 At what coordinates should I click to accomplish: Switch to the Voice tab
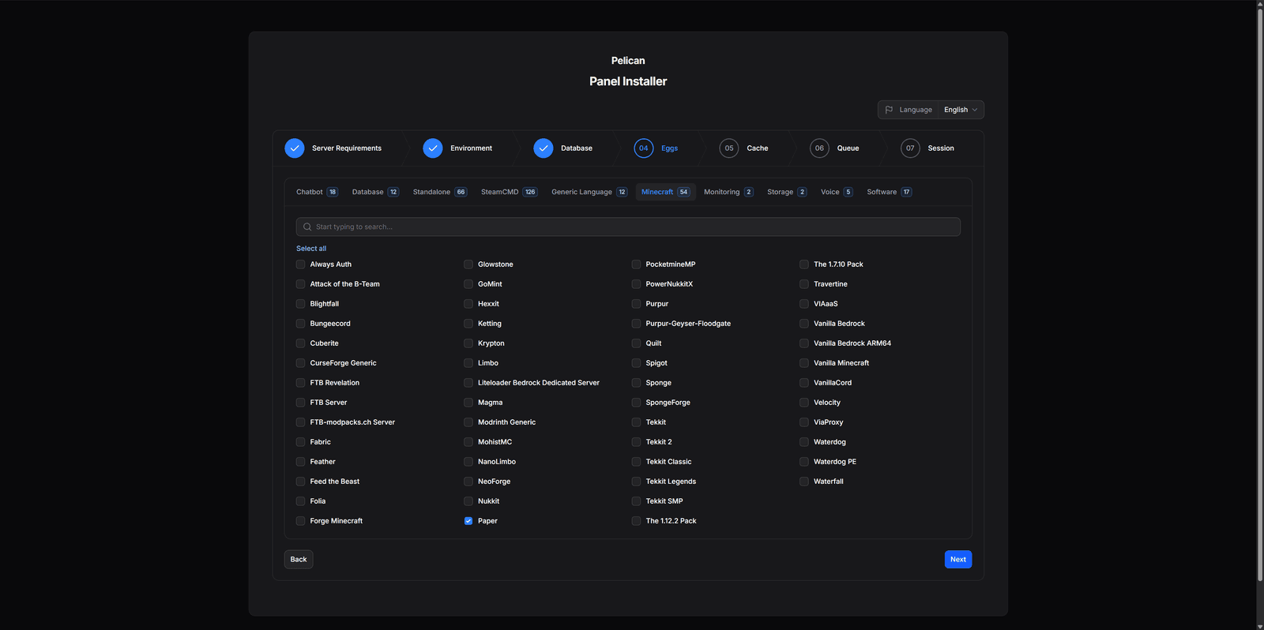click(x=837, y=192)
